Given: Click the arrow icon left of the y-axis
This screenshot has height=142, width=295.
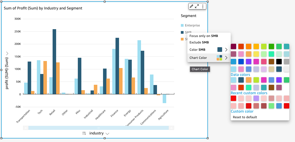Looking at the screenshot, I should 7,53.
